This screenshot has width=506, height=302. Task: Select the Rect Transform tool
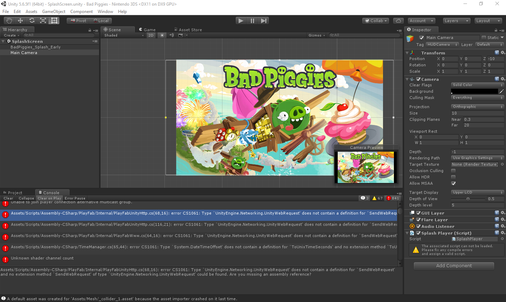coord(54,21)
